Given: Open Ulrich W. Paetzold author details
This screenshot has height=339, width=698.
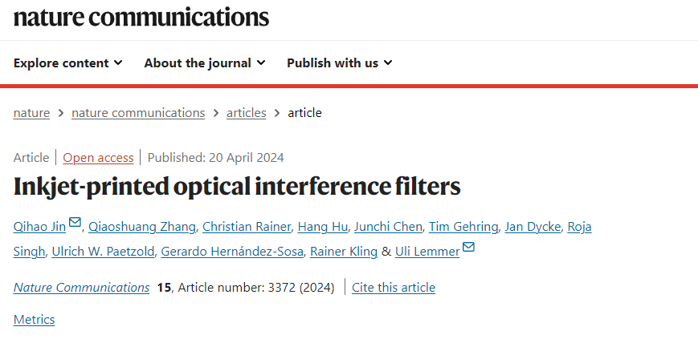Looking at the screenshot, I should 104,252.
